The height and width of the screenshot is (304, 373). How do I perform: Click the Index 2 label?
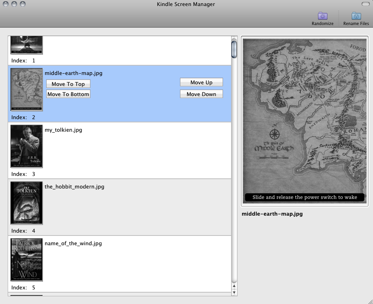point(23,117)
